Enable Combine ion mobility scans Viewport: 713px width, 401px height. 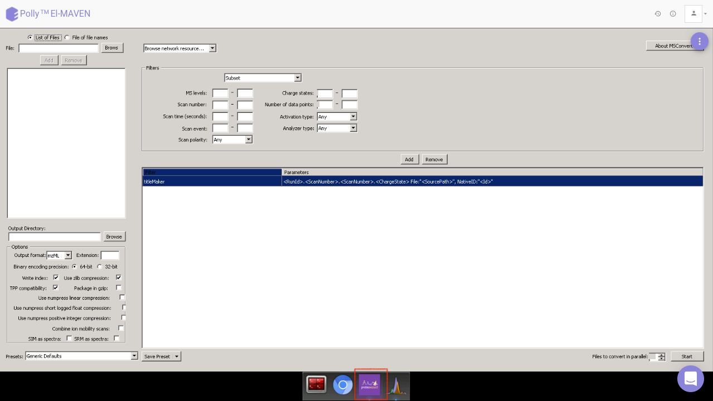(x=121, y=328)
